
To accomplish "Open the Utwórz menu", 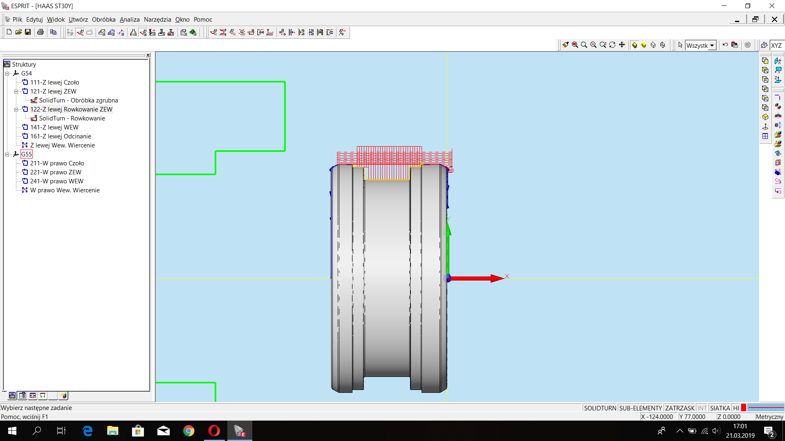I will coord(78,20).
